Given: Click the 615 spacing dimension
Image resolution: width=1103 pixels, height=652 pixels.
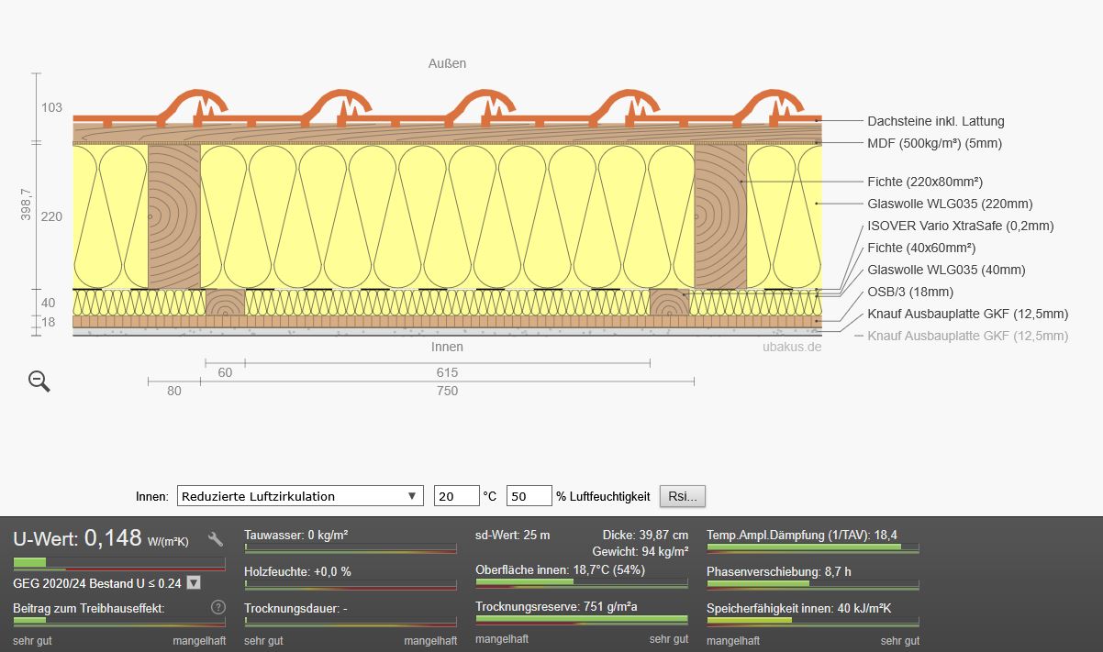Looking at the screenshot, I should click(x=447, y=372).
